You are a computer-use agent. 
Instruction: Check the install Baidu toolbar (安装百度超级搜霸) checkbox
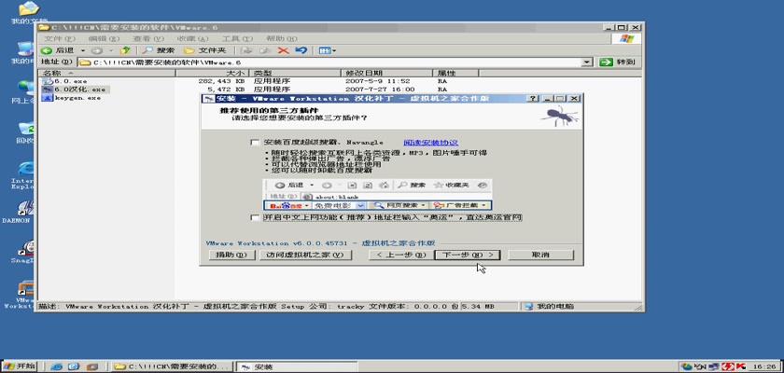pyautogui.click(x=255, y=143)
